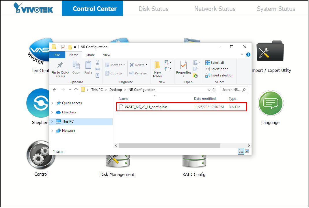Open the Language icon
This screenshot has width=309, height=208.
click(x=271, y=103)
